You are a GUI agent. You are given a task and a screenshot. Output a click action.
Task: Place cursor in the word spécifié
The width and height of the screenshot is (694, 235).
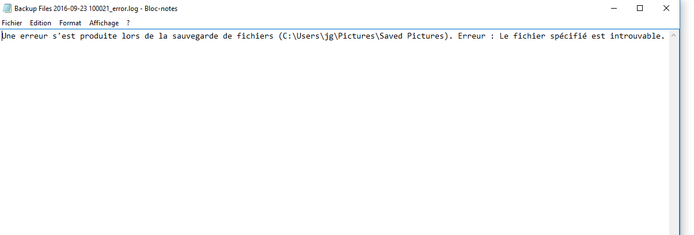pos(570,36)
